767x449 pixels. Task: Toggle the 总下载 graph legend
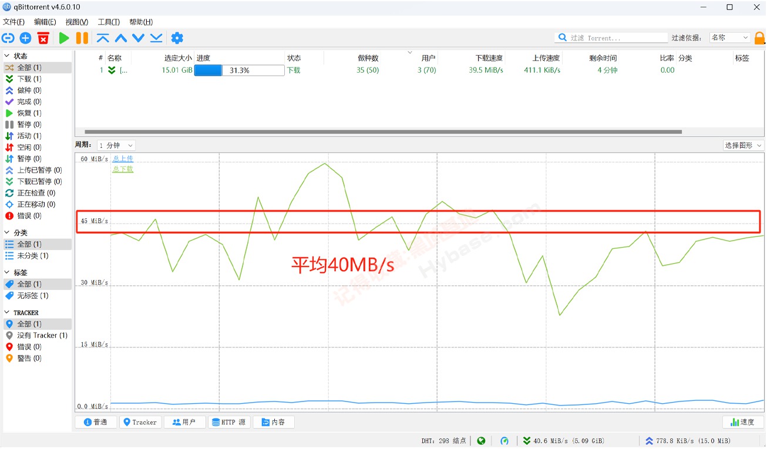123,169
